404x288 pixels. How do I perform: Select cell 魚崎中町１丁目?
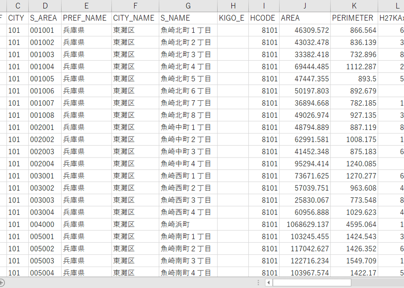[188, 127]
